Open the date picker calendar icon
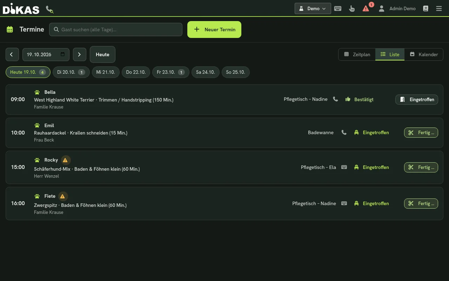The image size is (449, 281). pos(63,54)
